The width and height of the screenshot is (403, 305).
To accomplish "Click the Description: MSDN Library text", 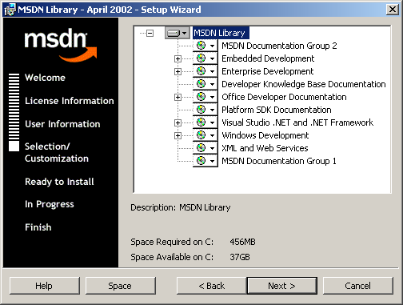I will point(181,207).
